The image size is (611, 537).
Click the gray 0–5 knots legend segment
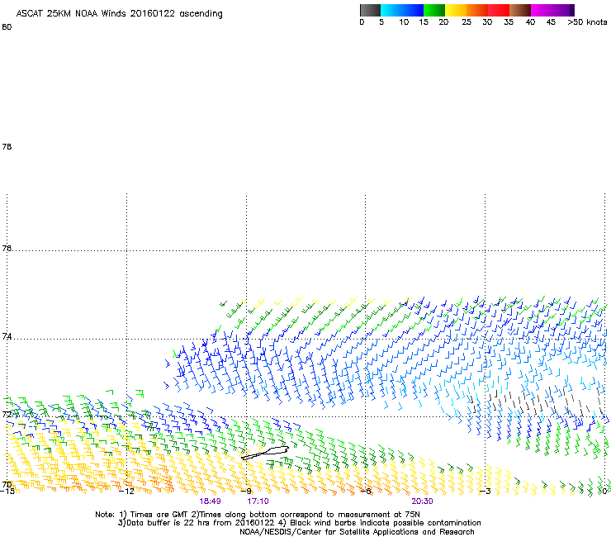click(370, 10)
